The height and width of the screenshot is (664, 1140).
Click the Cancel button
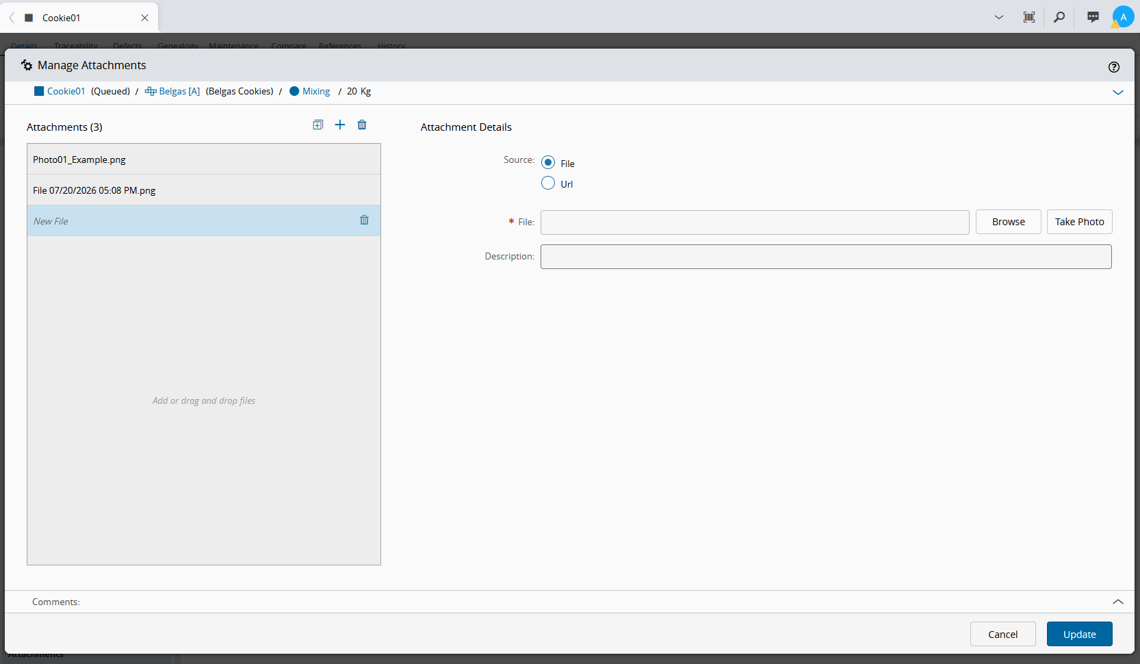[1003, 634]
